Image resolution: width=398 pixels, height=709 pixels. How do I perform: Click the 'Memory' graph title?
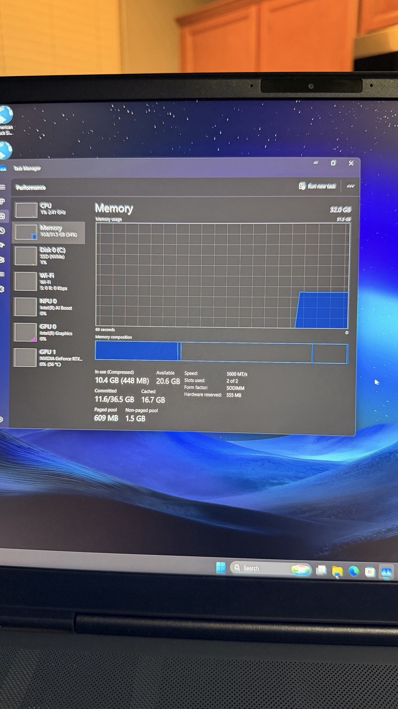coord(114,208)
